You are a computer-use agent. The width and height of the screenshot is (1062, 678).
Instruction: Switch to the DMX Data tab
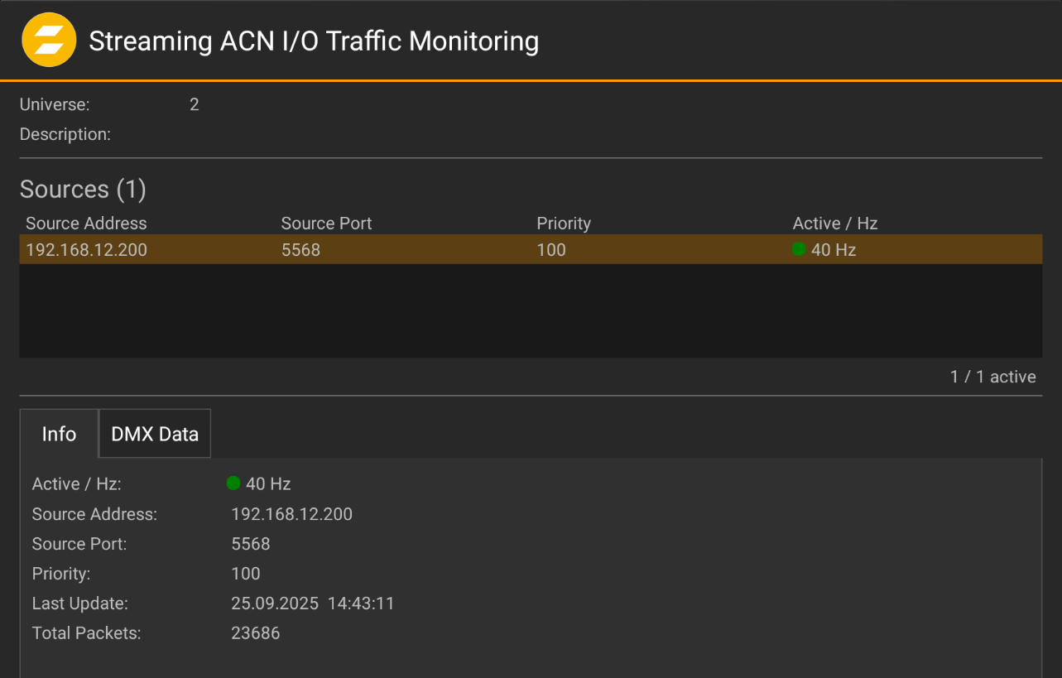point(154,433)
